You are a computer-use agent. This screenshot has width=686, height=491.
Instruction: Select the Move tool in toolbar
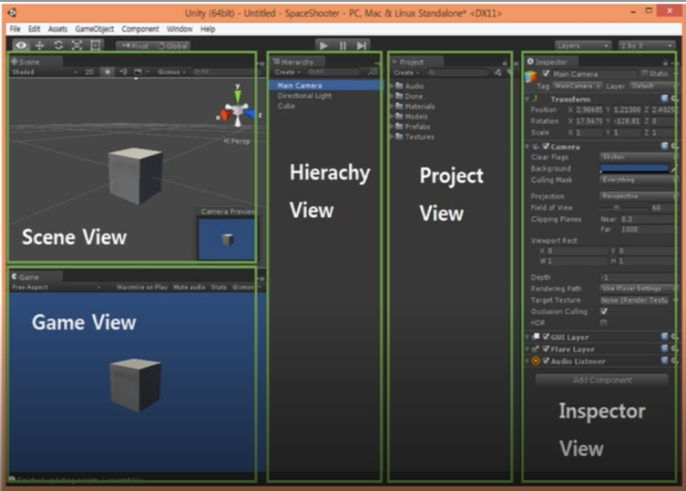tap(39, 46)
